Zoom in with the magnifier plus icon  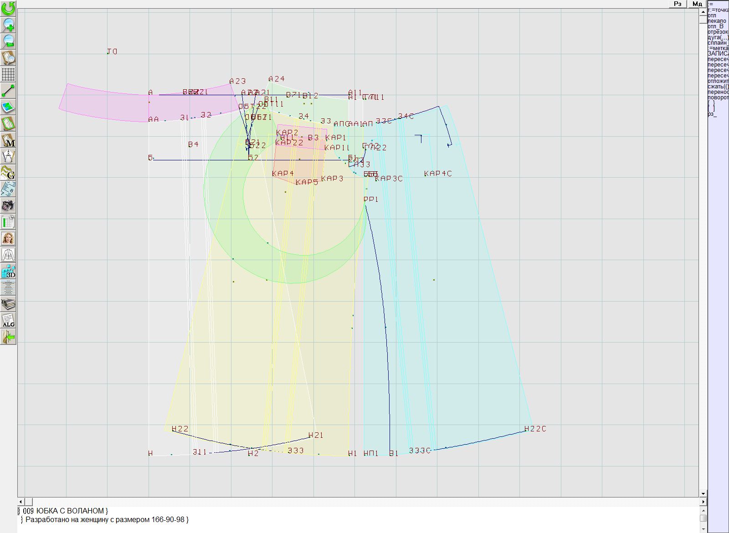[8, 25]
